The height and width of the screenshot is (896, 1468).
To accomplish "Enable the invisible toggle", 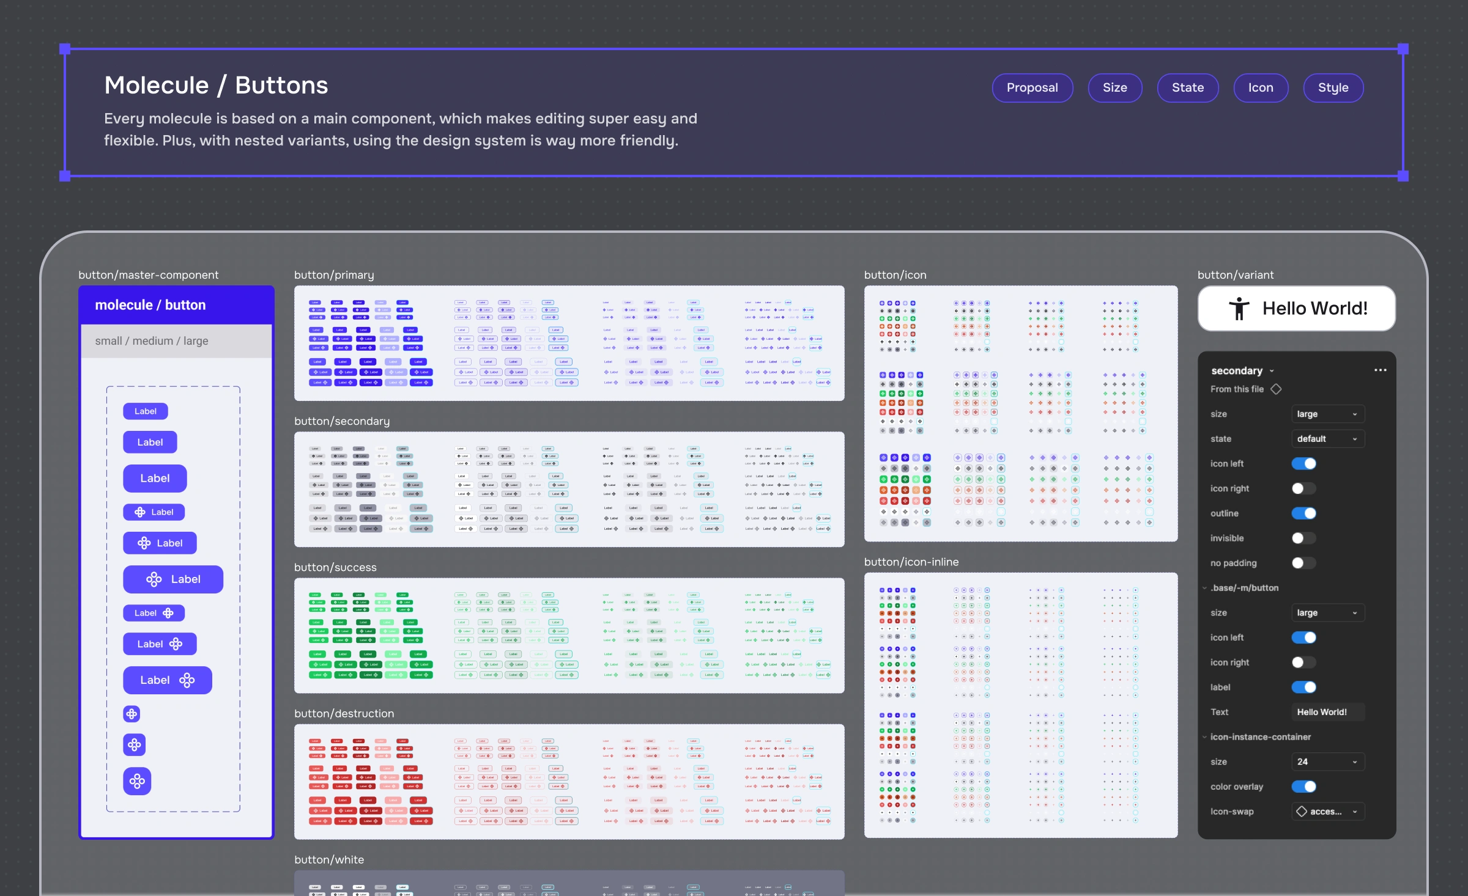I will tap(1303, 538).
